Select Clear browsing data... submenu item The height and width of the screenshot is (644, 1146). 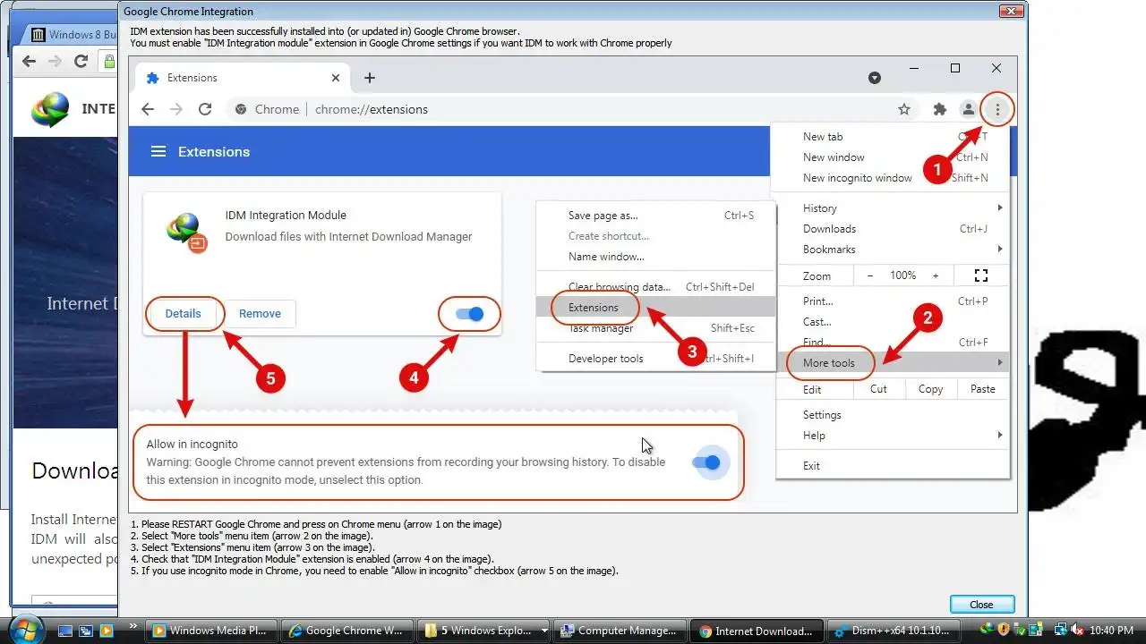coord(655,286)
